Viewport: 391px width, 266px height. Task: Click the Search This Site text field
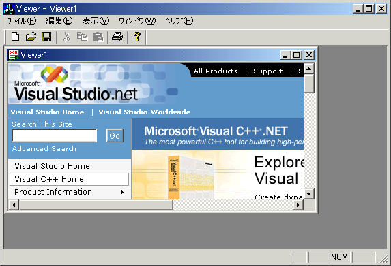55,135
